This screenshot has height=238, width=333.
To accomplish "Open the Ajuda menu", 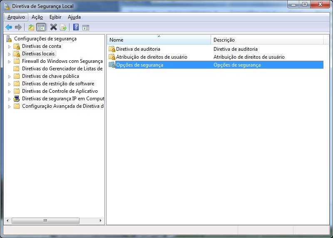I will pos(74,17).
